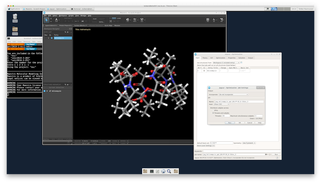The height and width of the screenshot is (183, 321).
Task: Switch to the Theory tab
Action: point(205,58)
